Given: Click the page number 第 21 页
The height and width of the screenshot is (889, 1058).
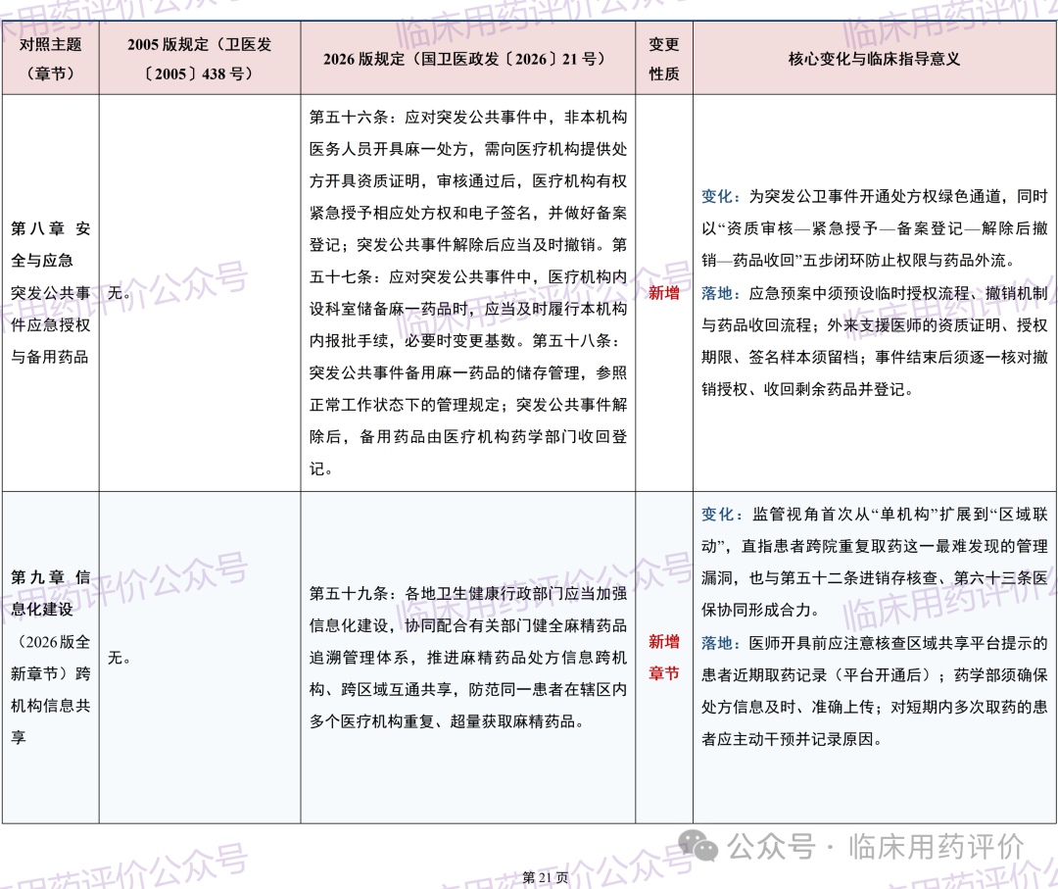Looking at the screenshot, I should pos(546,877).
